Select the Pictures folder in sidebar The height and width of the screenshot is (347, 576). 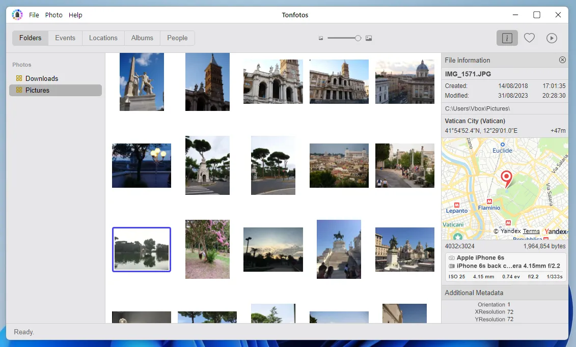(x=37, y=90)
